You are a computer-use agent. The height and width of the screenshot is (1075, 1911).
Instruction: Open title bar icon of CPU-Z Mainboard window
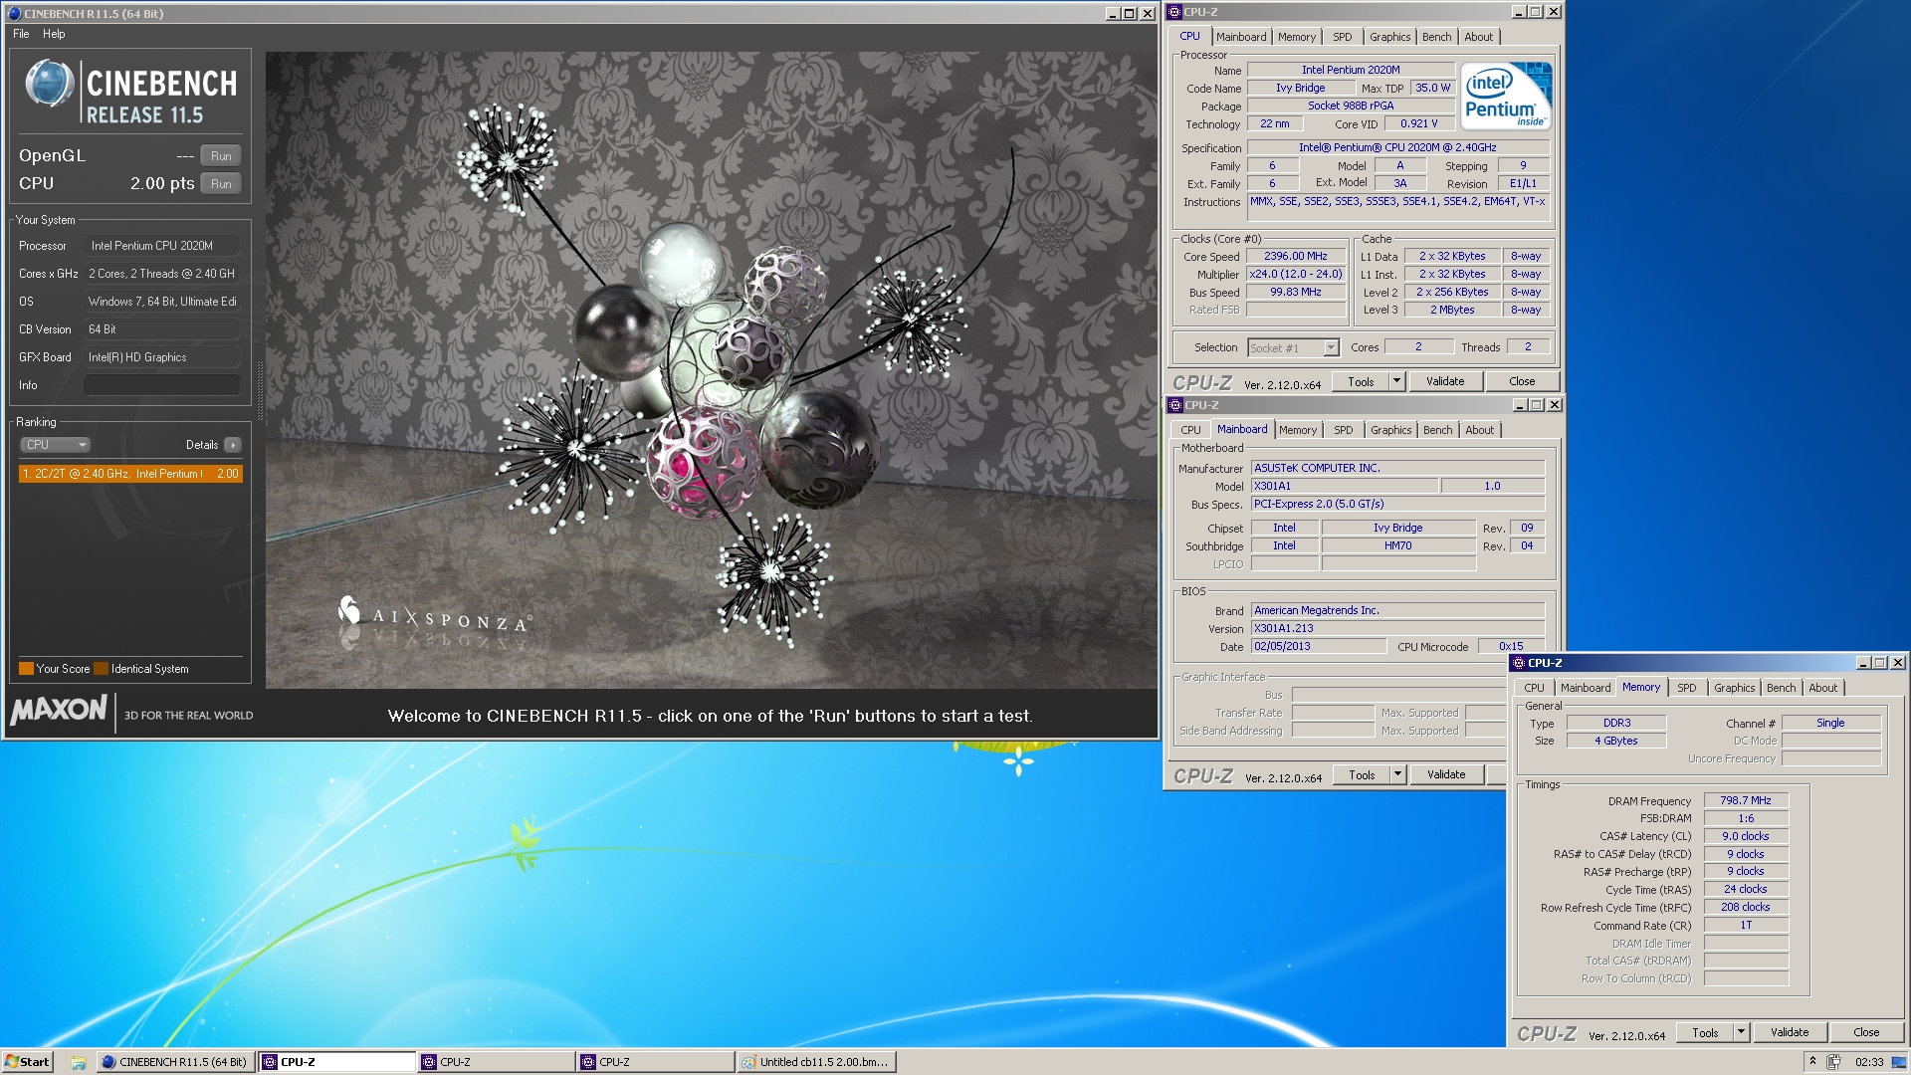[x=1175, y=405]
